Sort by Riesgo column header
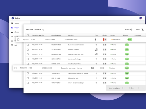The width and height of the screenshot is (146, 109). 125,35
